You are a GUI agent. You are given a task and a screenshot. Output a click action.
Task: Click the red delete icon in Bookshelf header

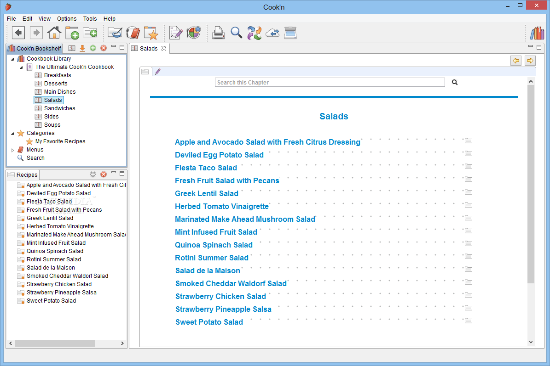coord(104,48)
